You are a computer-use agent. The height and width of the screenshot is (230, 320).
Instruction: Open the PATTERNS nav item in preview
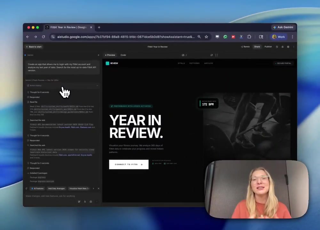[x=195, y=63]
